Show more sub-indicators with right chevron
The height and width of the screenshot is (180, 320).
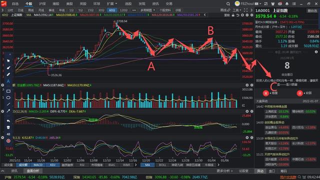tap(135, 165)
